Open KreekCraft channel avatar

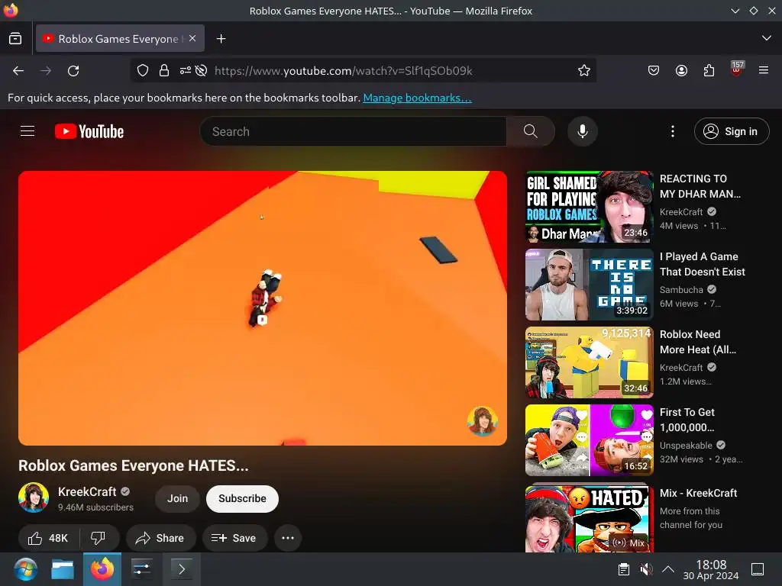click(x=34, y=497)
